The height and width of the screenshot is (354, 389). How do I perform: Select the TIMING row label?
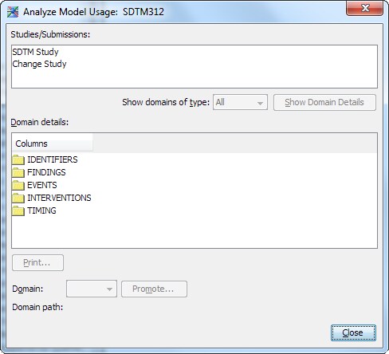pos(41,210)
